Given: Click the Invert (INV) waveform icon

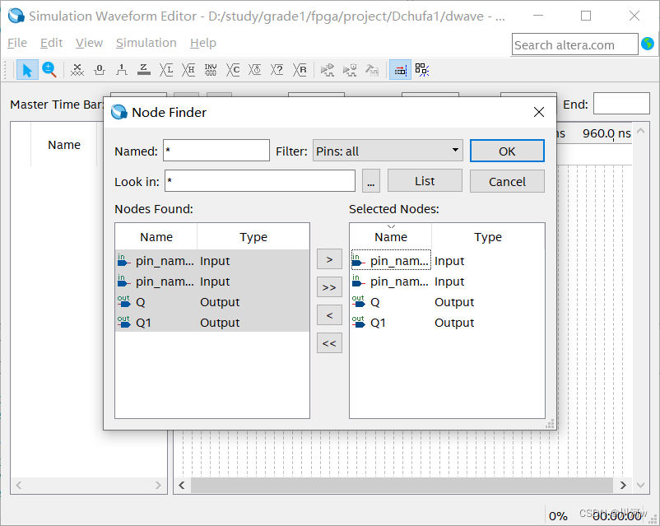Looking at the screenshot, I should [x=211, y=70].
